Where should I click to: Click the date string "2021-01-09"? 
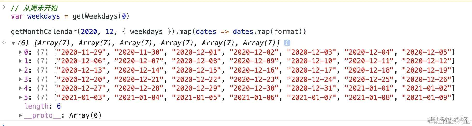click(x=427, y=97)
